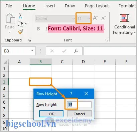Select column F header
The image size is (137, 132).
126,62
